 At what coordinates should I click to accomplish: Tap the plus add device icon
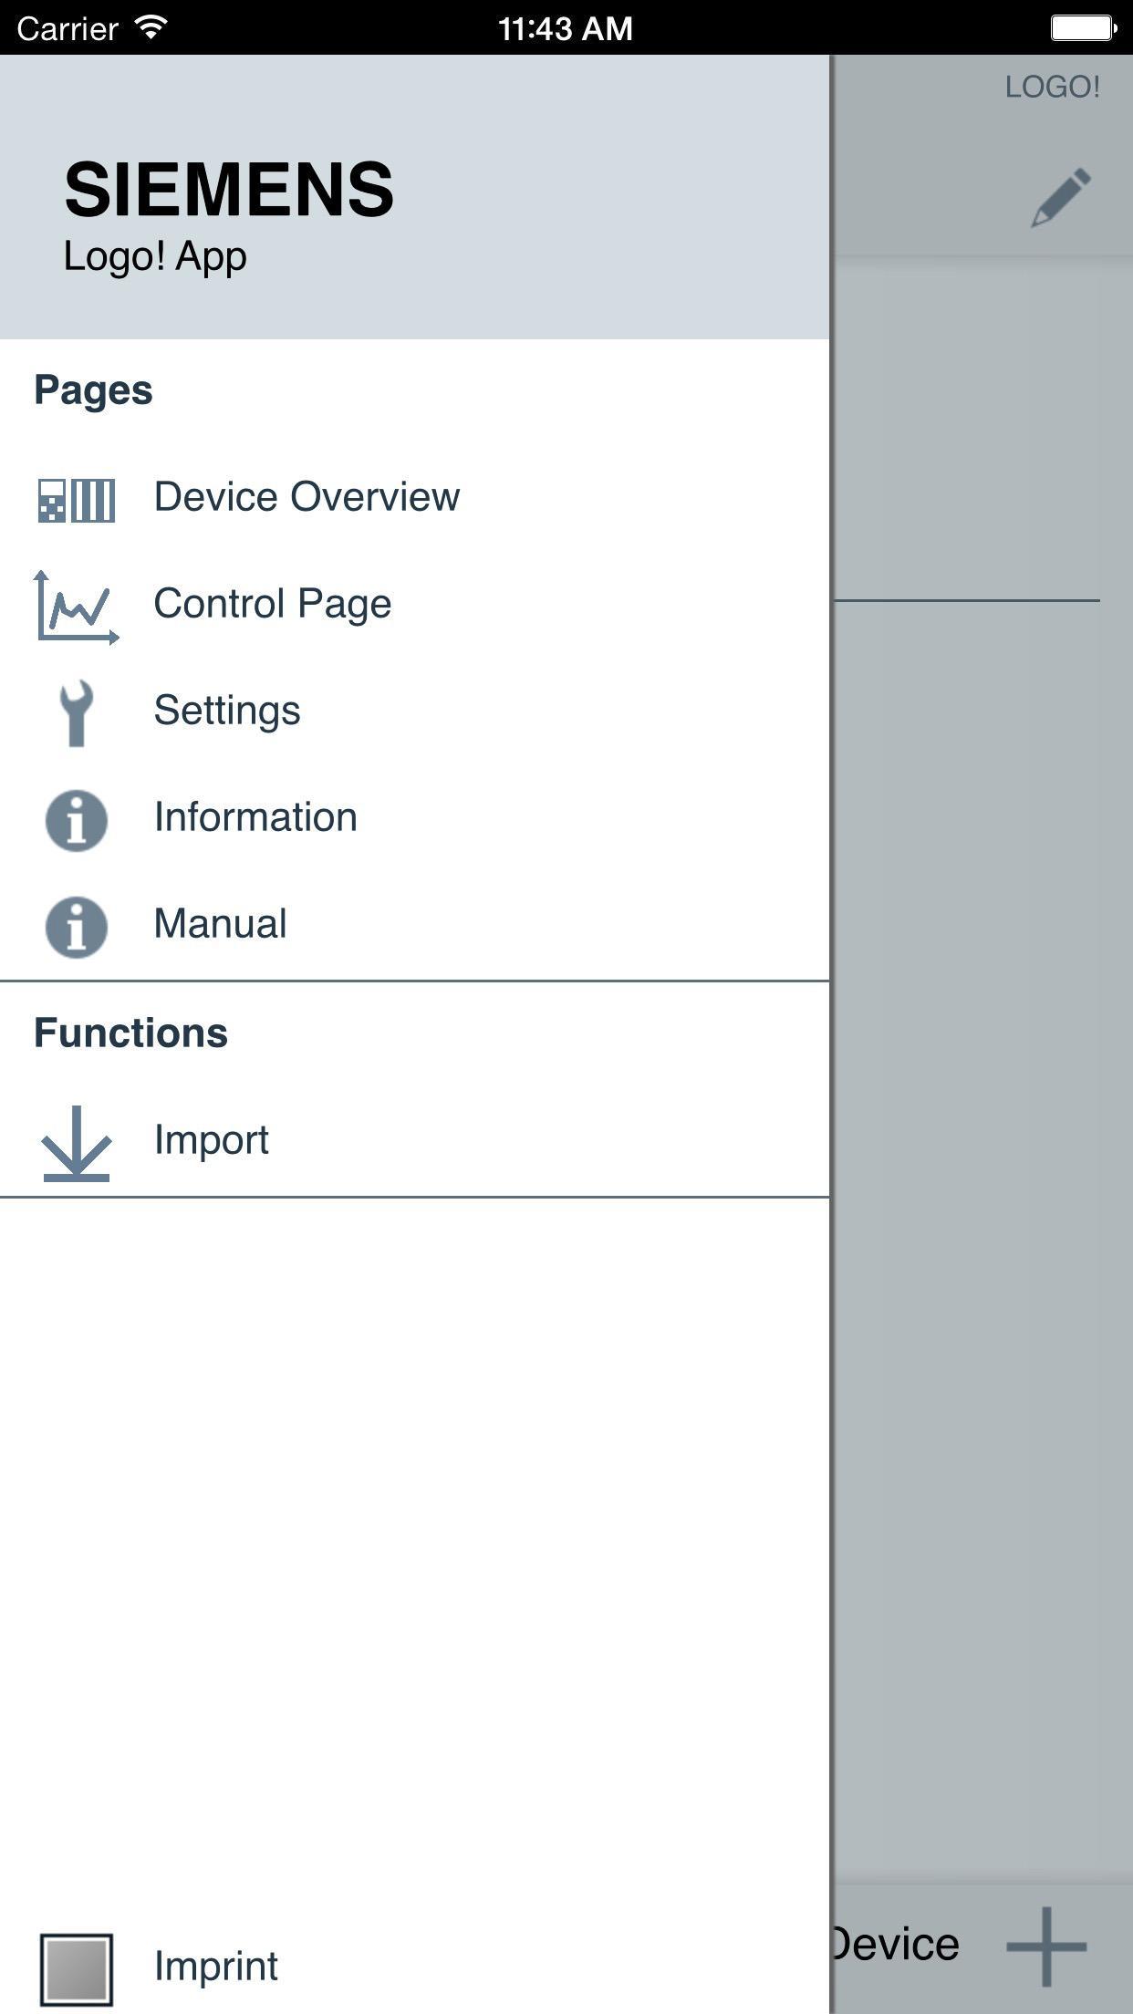1046,1946
